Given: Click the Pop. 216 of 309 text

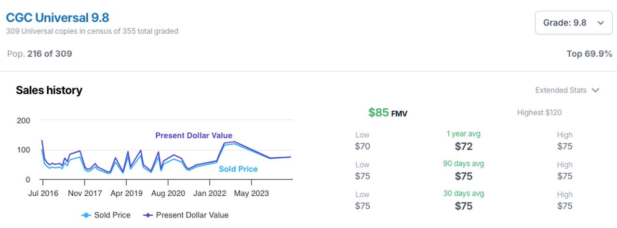Looking at the screenshot, I should pos(40,54).
